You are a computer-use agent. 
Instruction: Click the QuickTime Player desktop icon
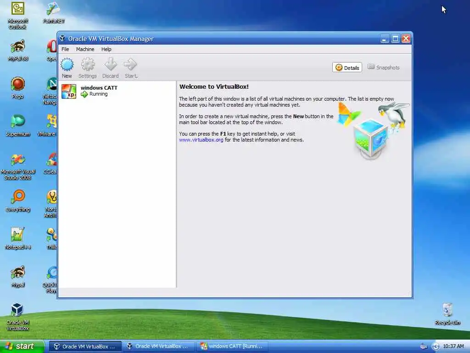[52, 273]
